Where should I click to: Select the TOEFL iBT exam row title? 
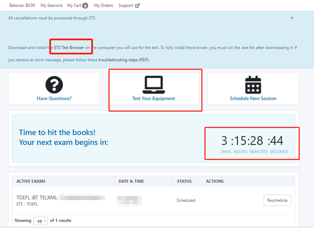click(x=37, y=198)
